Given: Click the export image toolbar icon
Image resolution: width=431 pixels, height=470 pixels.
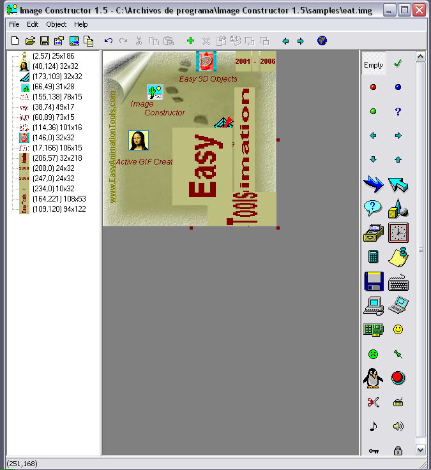Looking at the screenshot, I should click(74, 41).
